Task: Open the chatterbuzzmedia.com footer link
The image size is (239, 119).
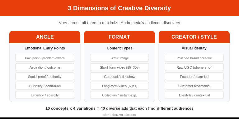Action: click(119, 115)
